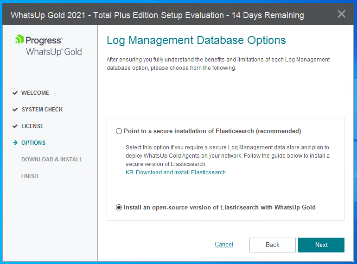Click the Cancel link

[x=224, y=244]
